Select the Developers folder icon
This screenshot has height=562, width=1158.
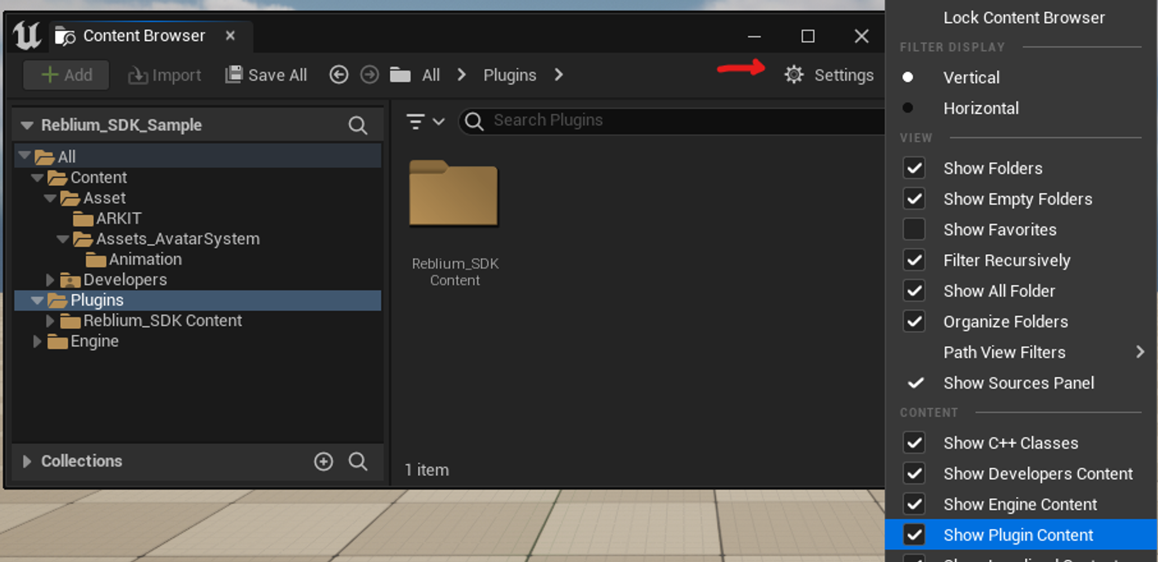pos(70,280)
